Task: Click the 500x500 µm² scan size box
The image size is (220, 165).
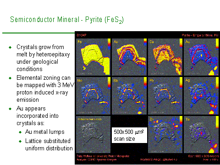Action: (x=129, y=135)
